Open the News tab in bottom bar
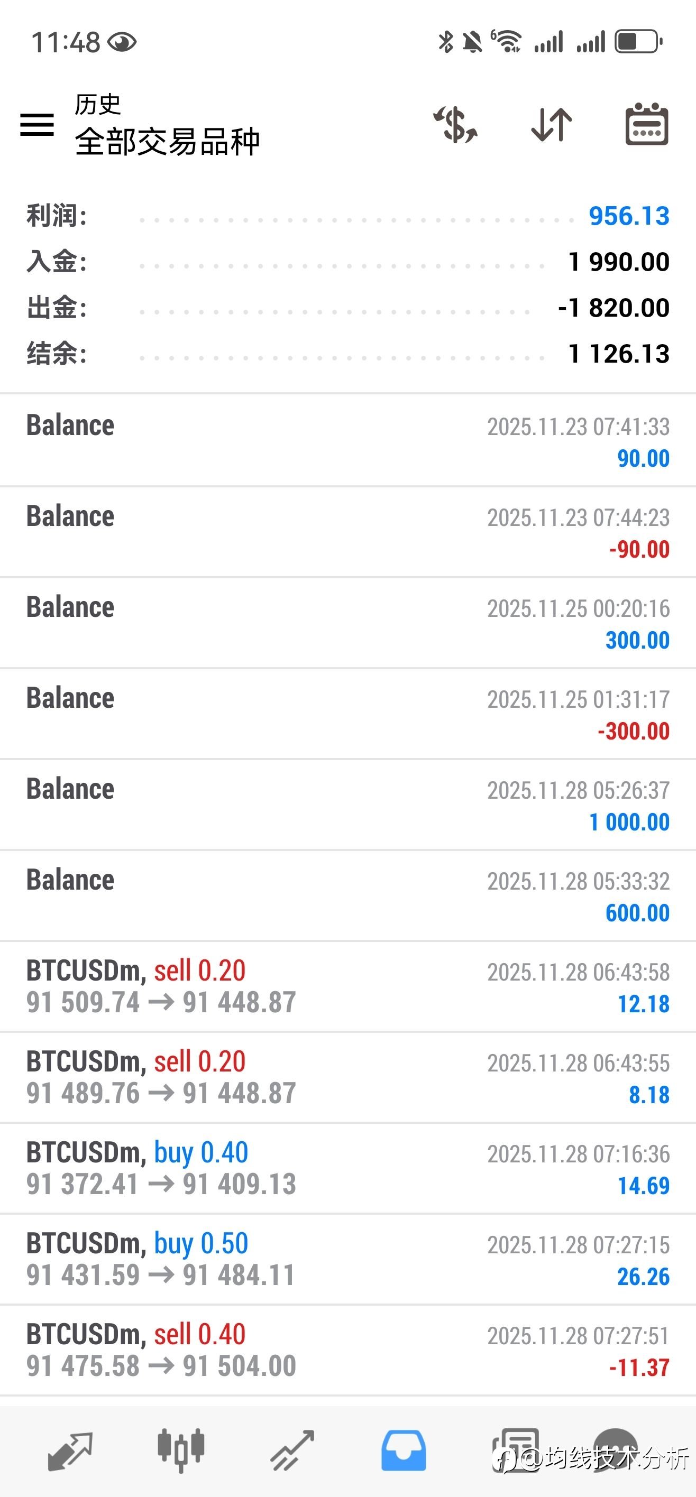The width and height of the screenshot is (696, 1497). coord(515,1450)
